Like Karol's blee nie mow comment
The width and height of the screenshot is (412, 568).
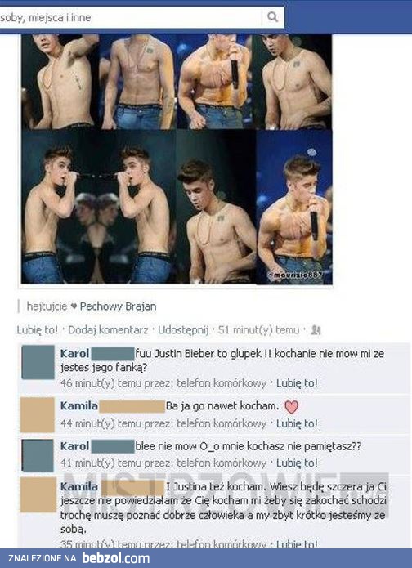[297, 463]
